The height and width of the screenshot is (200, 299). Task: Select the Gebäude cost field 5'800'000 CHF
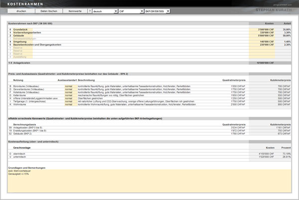tap(262, 36)
